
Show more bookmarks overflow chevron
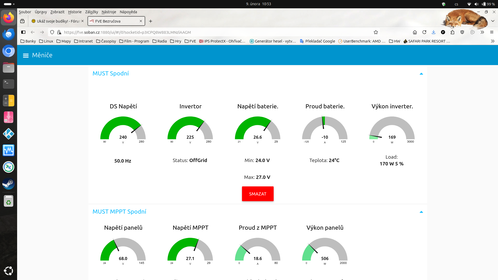pyautogui.click(x=493, y=41)
